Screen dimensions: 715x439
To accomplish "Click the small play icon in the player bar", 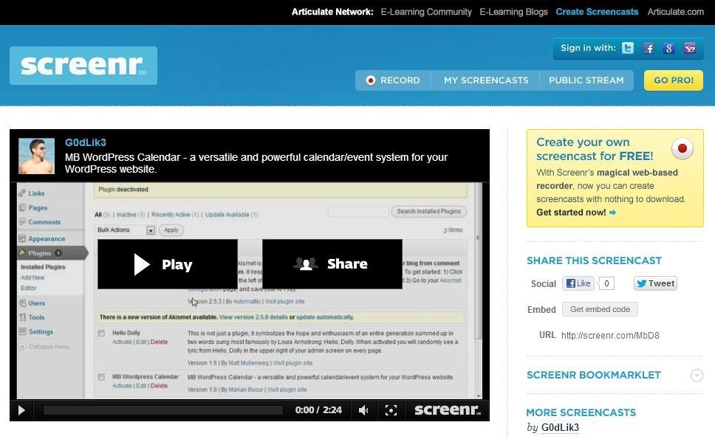I will tap(21, 410).
